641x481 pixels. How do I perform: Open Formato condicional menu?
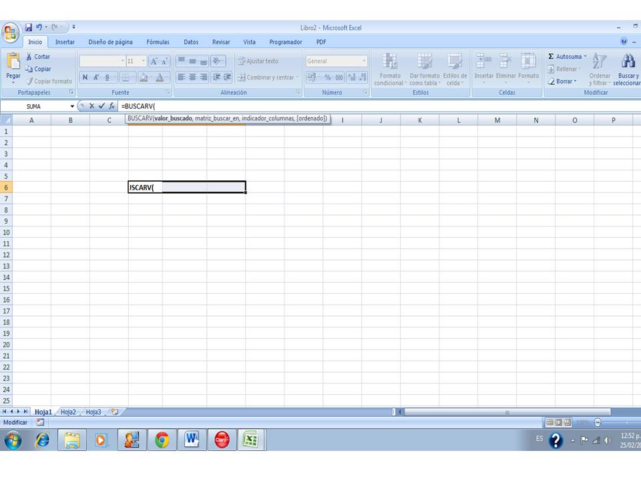(389, 69)
